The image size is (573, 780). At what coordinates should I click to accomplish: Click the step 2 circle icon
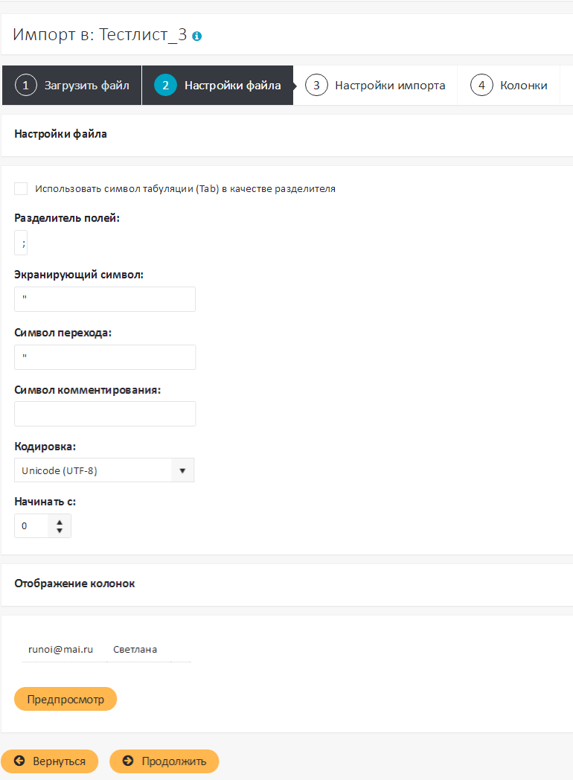coord(165,86)
